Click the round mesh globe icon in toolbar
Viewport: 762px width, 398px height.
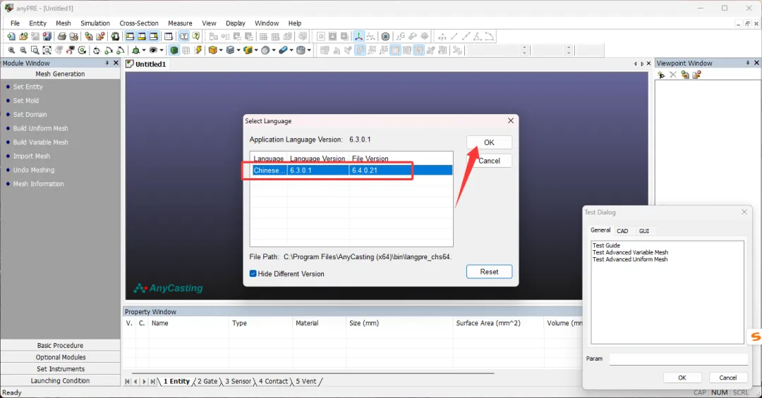pos(385,37)
